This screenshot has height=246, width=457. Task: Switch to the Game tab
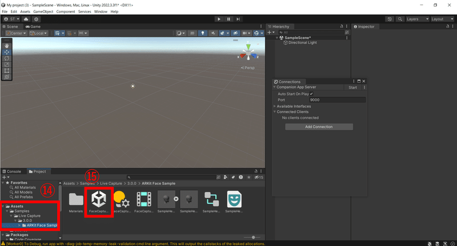click(x=33, y=26)
